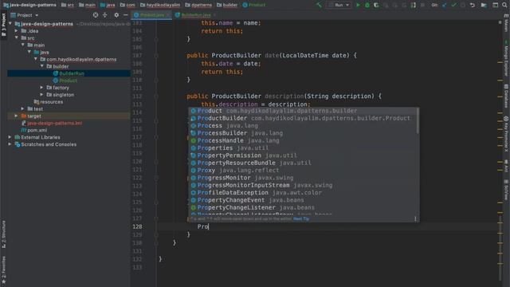Choose ProcessHandle completion suggestion

click(303, 140)
